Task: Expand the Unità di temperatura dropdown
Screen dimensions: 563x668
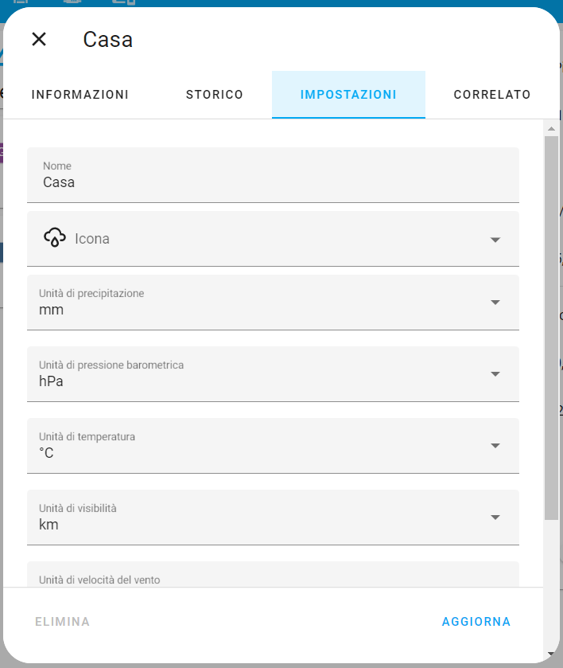Action: pyautogui.click(x=495, y=446)
